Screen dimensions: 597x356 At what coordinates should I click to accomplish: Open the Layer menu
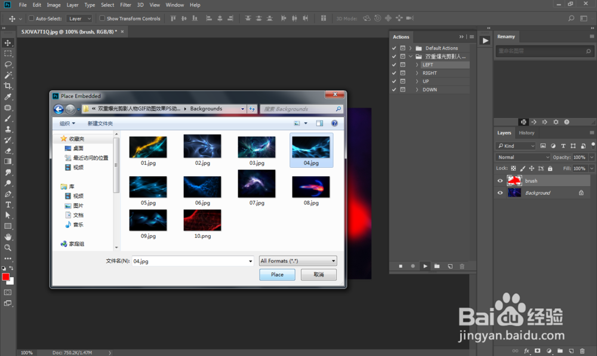[72, 5]
